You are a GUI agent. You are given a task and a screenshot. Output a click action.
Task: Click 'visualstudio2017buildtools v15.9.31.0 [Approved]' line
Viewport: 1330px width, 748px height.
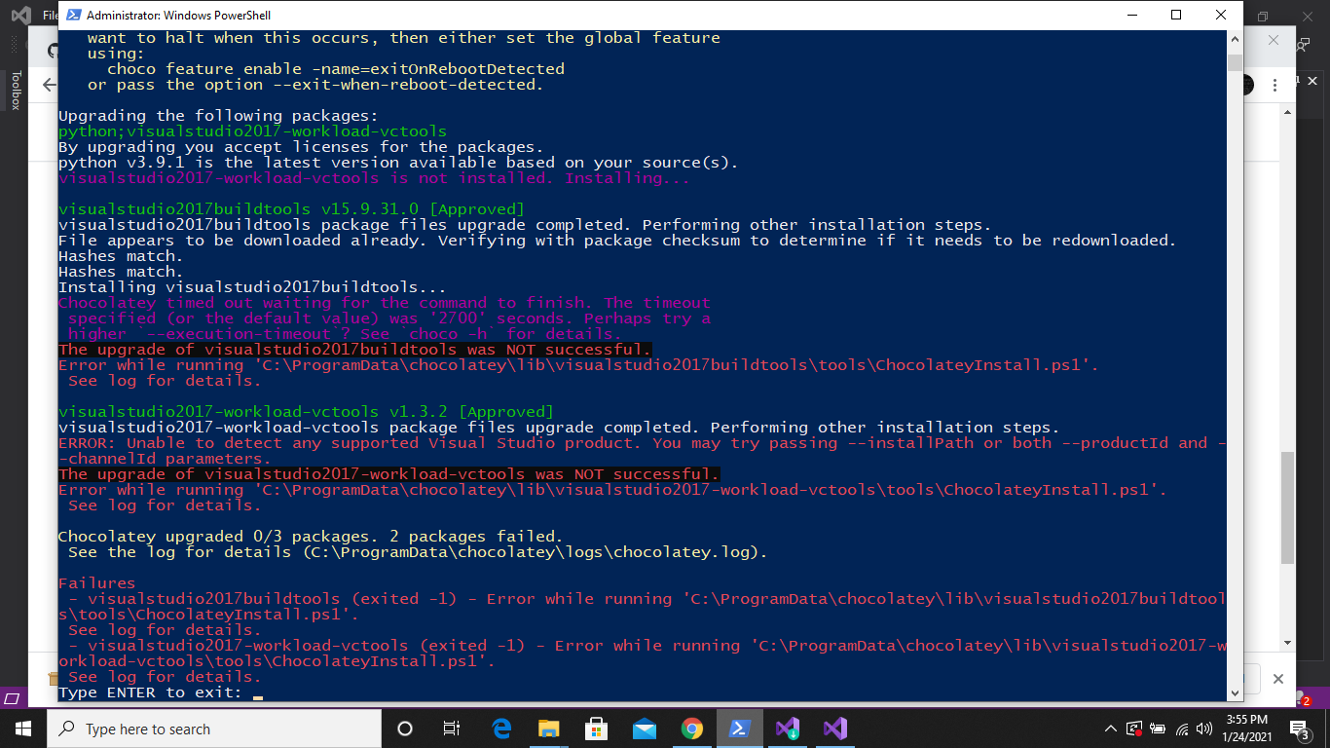coord(291,209)
